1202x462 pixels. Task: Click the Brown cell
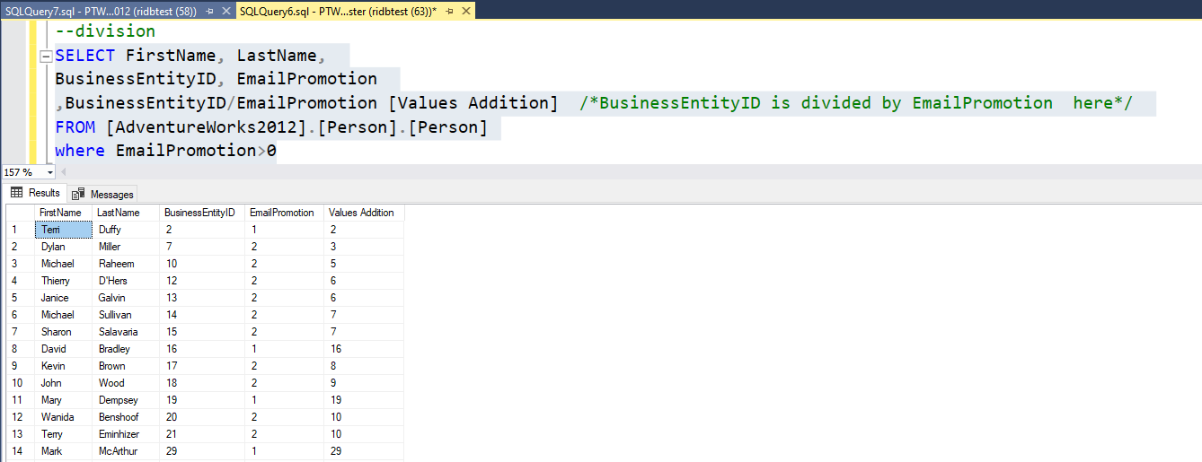pos(126,366)
